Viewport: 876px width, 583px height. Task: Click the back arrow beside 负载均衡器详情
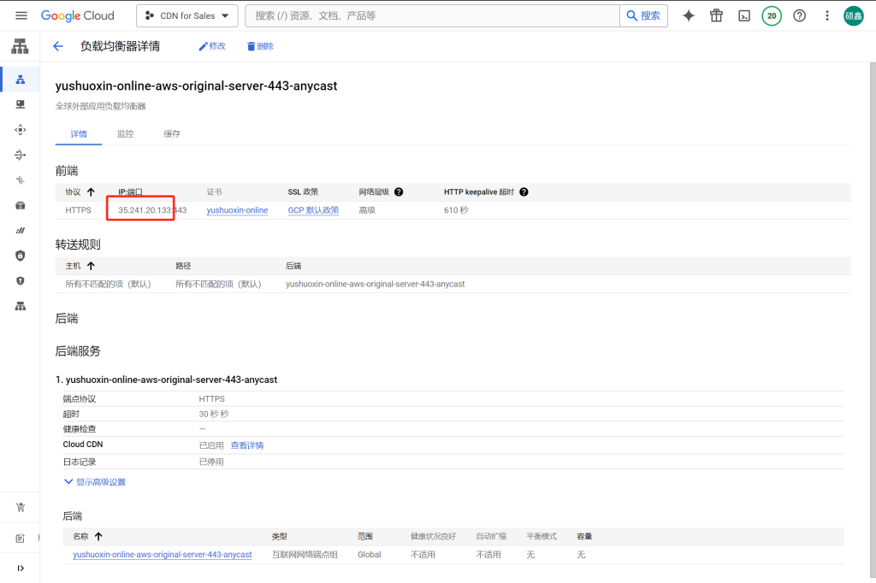[x=58, y=46]
